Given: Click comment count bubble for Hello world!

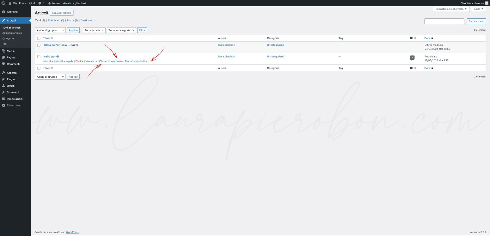Looking at the screenshot, I should (412, 58).
